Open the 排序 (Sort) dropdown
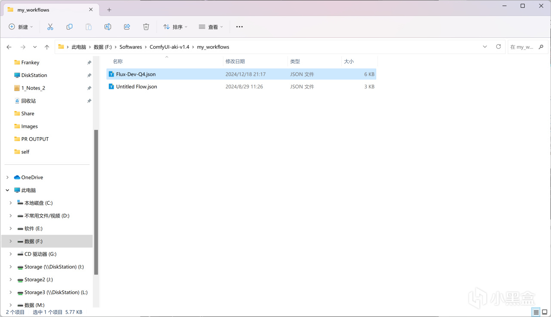The height and width of the screenshot is (317, 551). point(175,27)
